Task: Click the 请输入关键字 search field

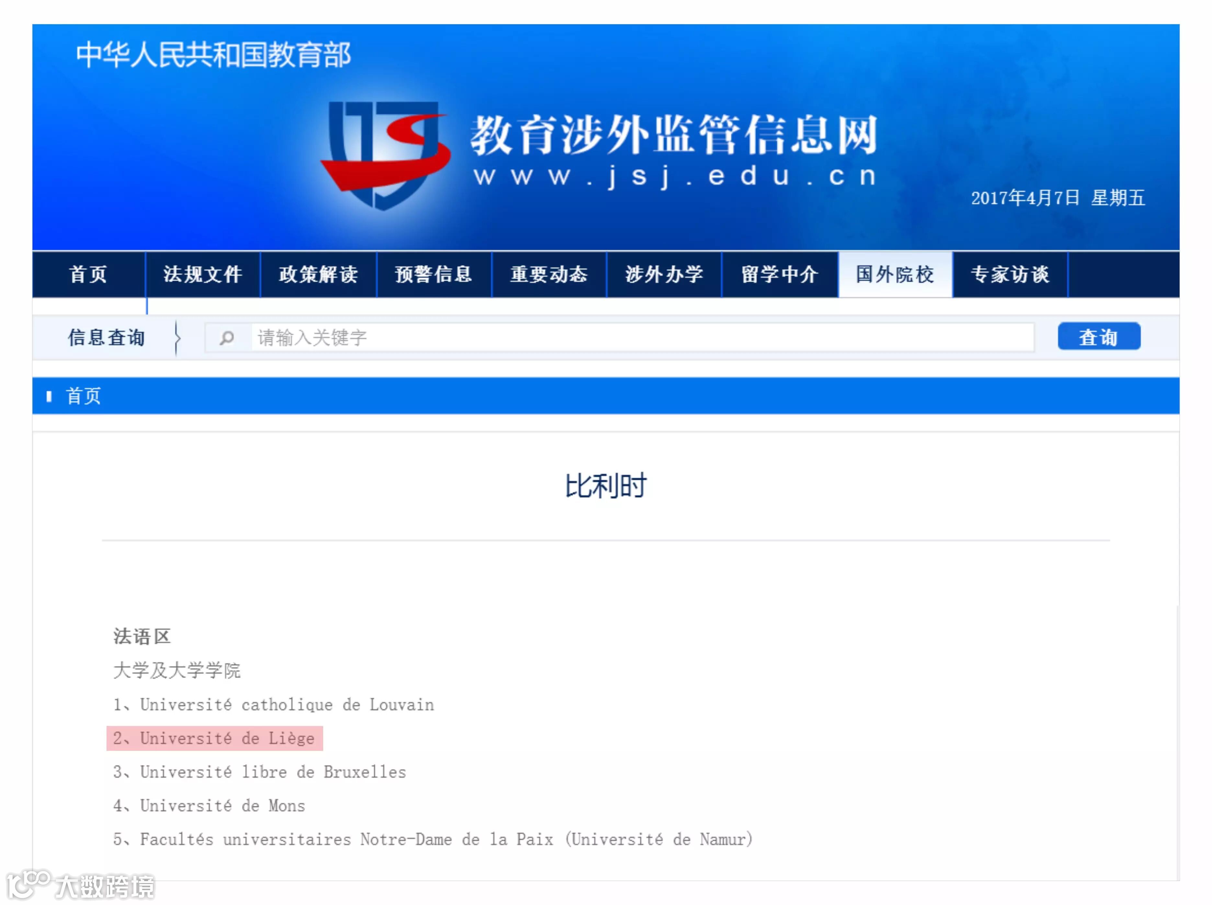Action: point(641,338)
